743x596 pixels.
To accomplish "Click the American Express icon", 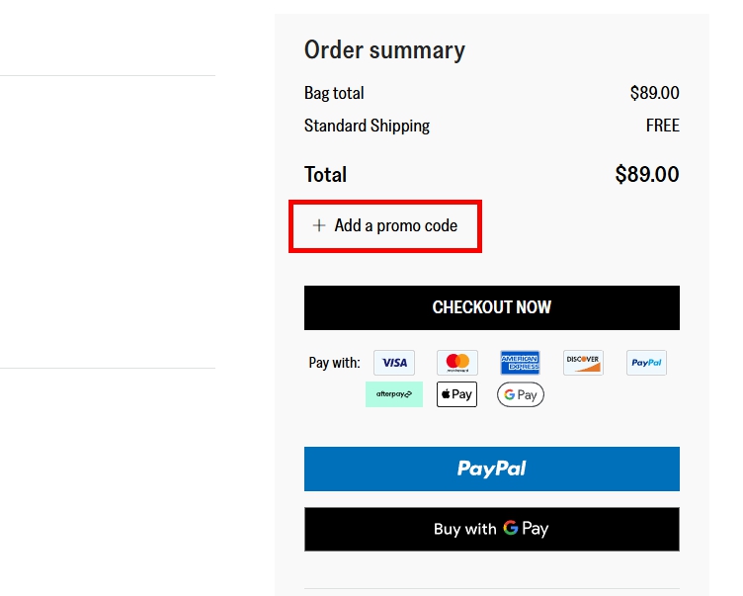I will click(x=520, y=363).
